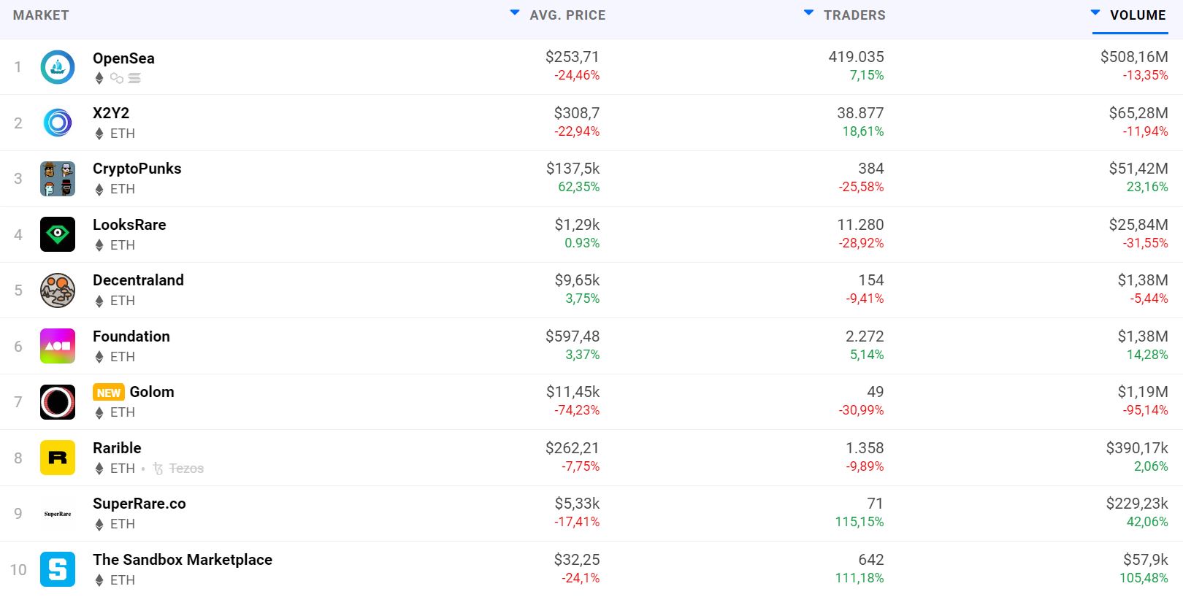Open the OpenSea logo icon
This screenshot has height=597, width=1183.
58,67
